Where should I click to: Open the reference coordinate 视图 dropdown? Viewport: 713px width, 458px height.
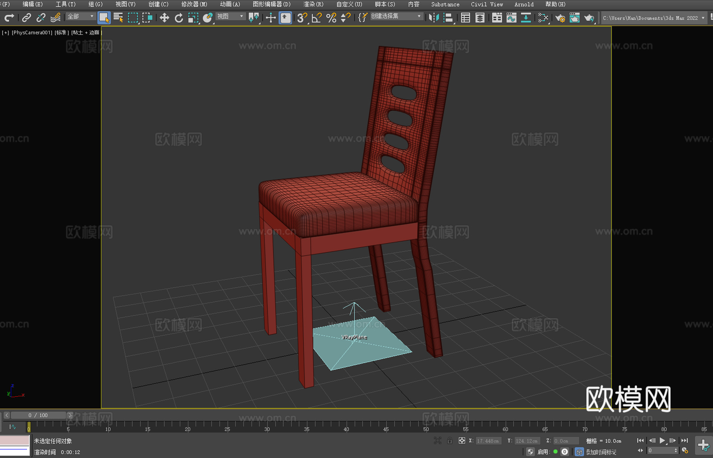click(x=230, y=16)
